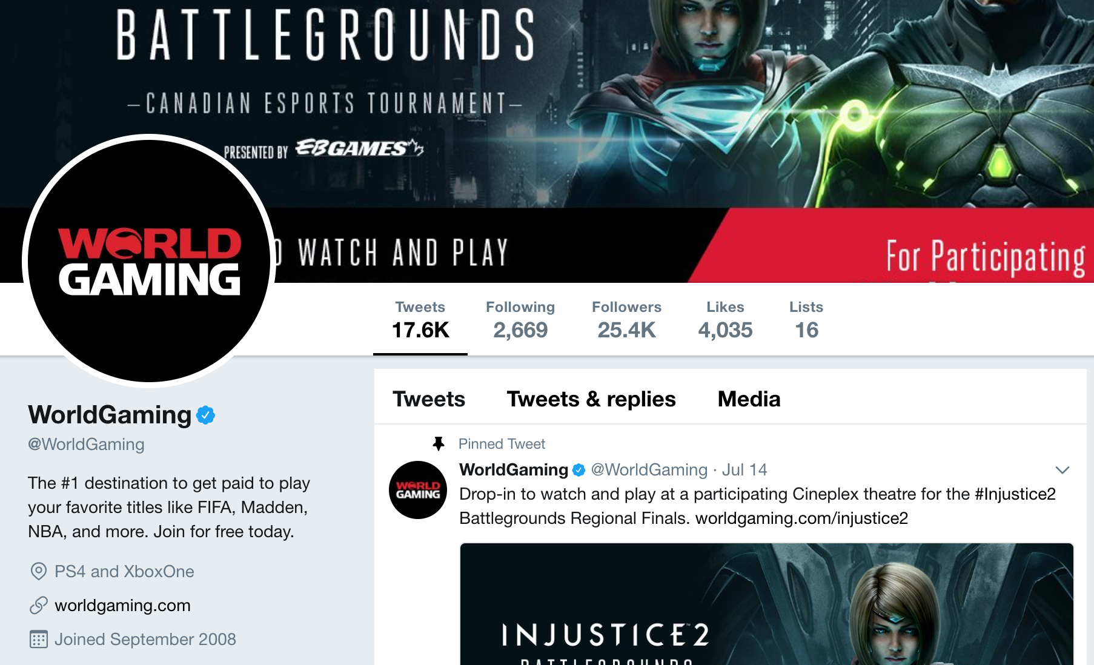
Task: Switch to the Media tab
Action: click(x=749, y=399)
